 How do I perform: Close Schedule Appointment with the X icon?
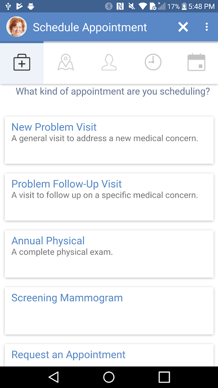(183, 27)
